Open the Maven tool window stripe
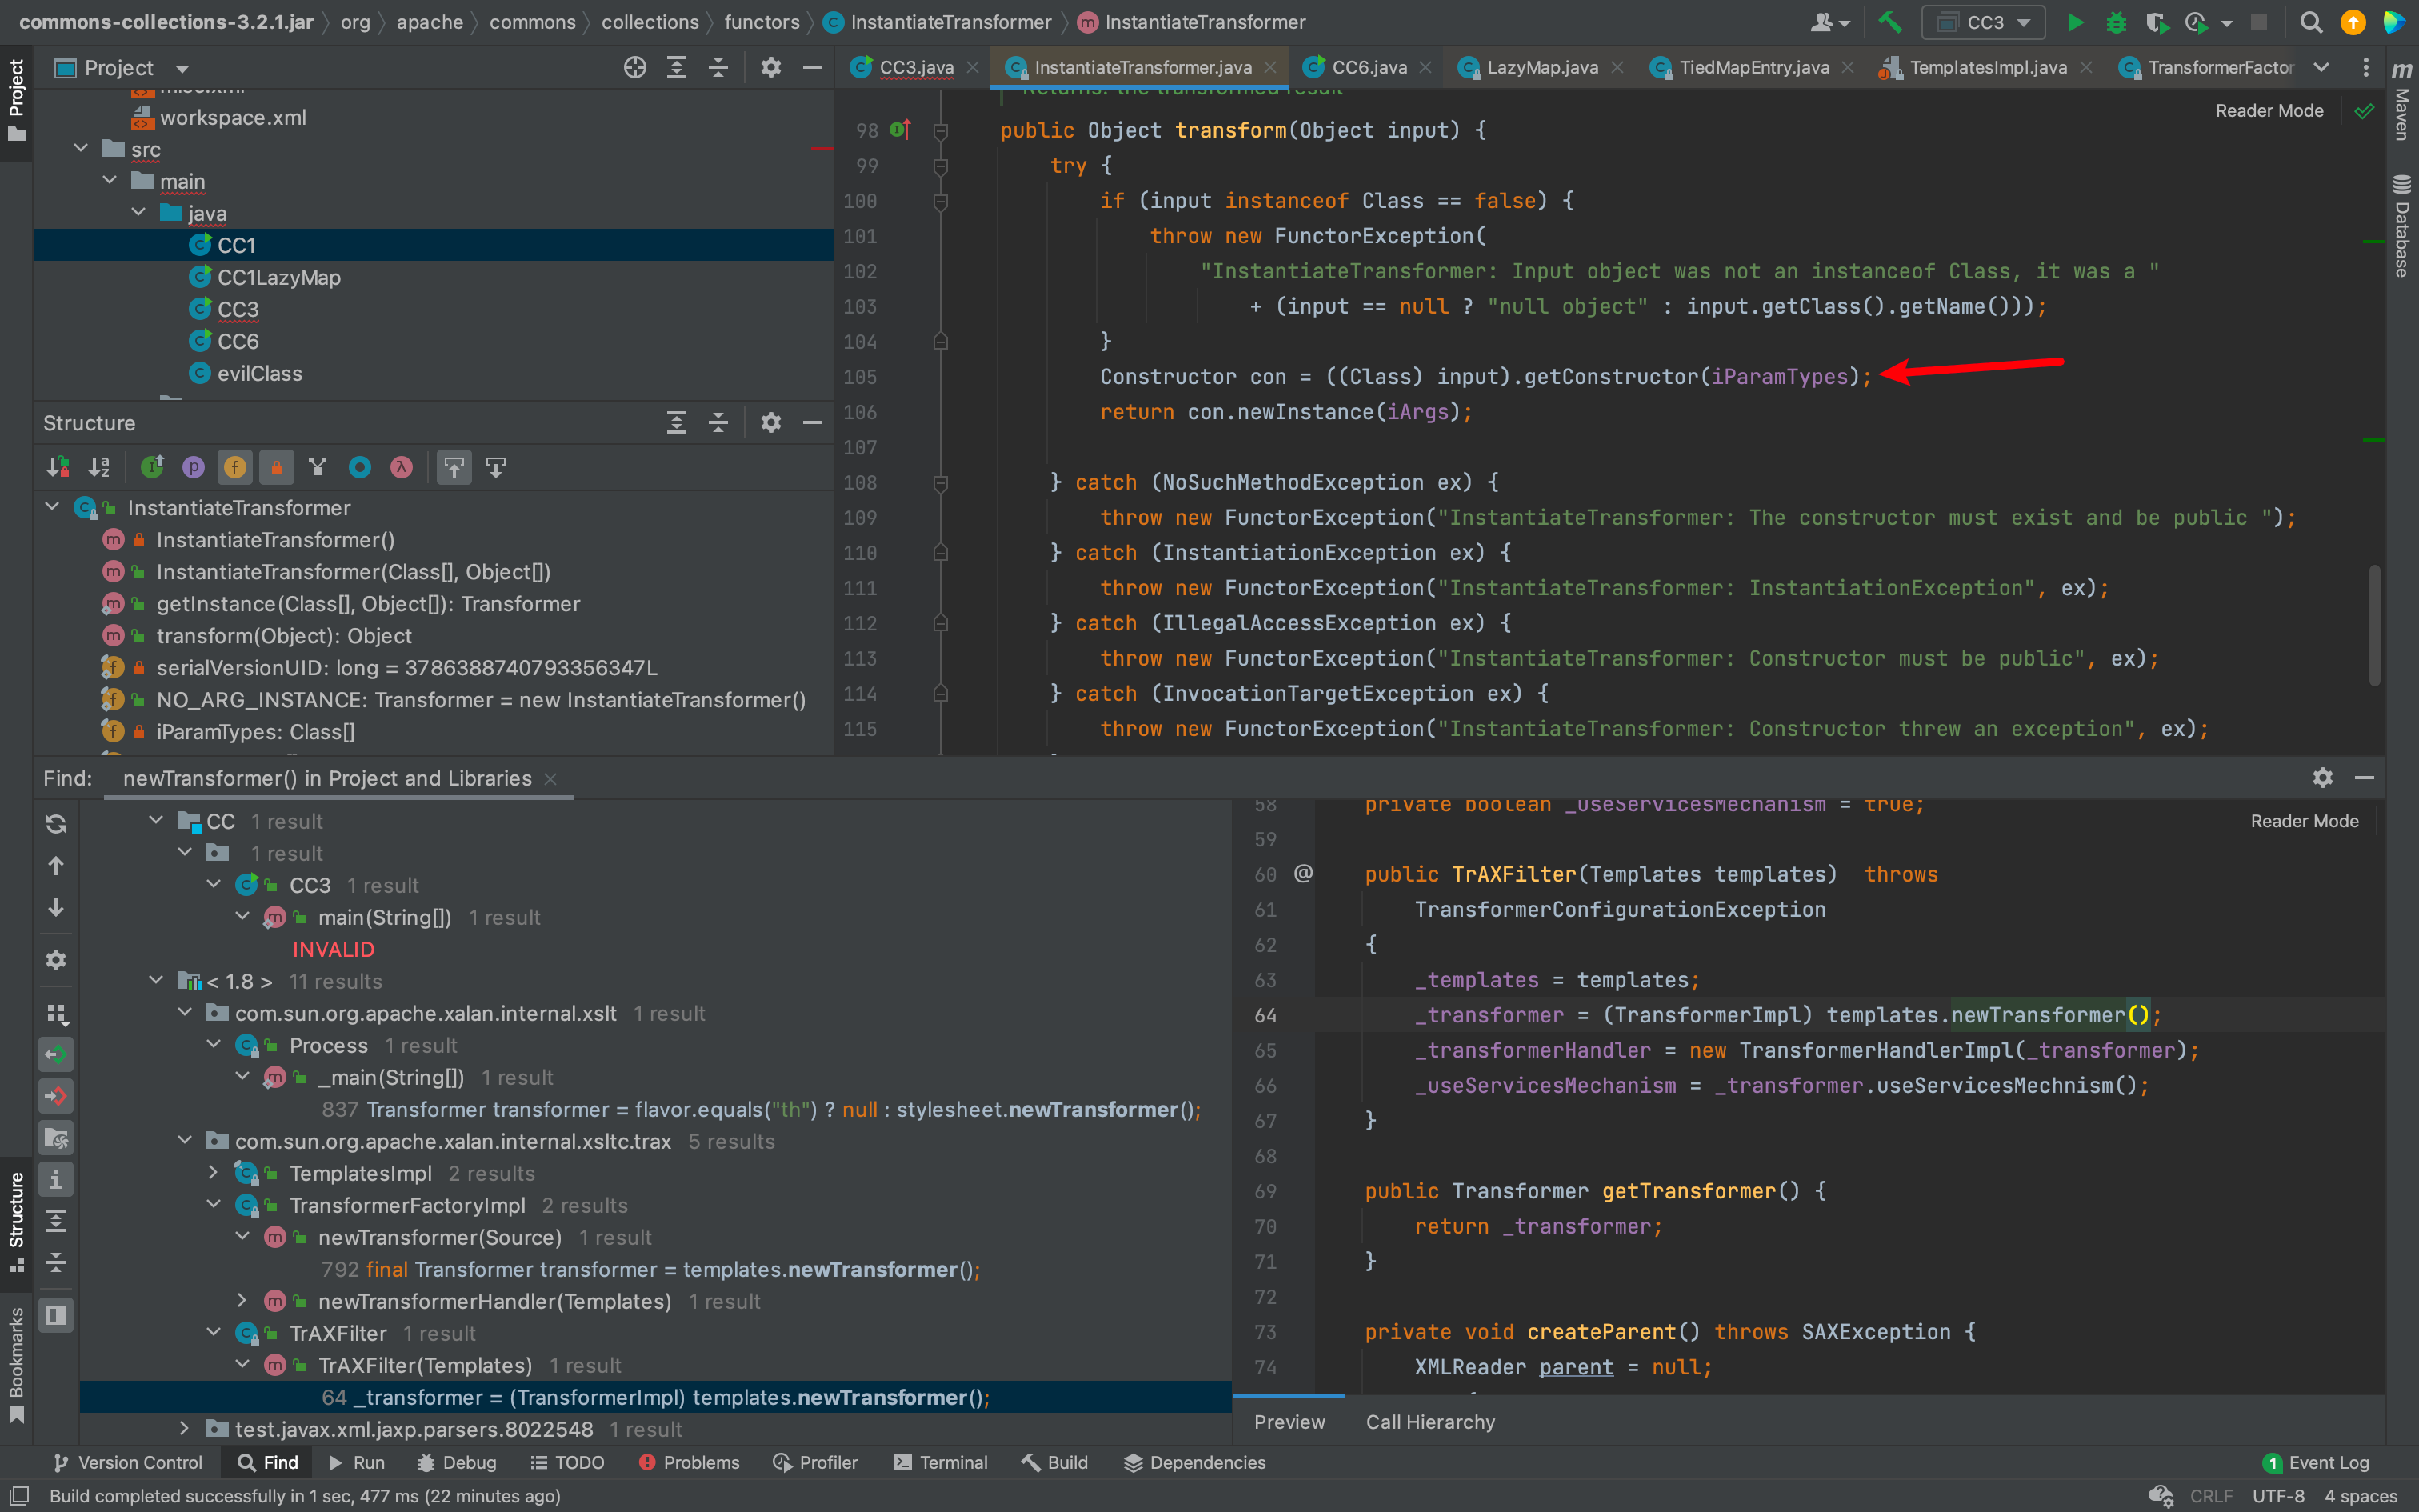The width and height of the screenshot is (2419, 1512). pyautogui.click(x=2401, y=100)
